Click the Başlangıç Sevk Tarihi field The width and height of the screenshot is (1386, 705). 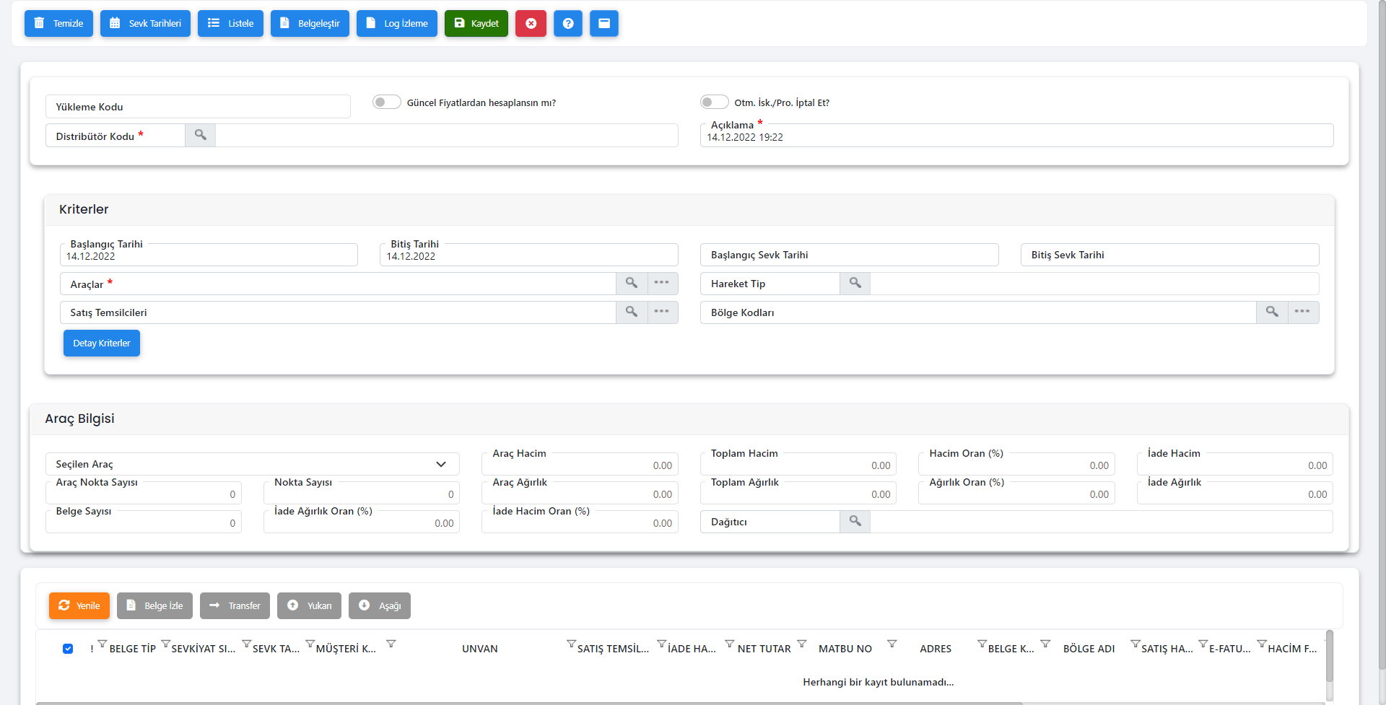pos(849,255)
